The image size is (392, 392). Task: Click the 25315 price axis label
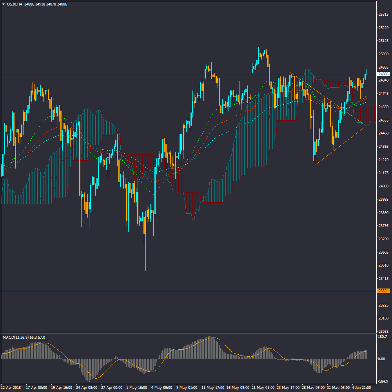point(383,15)
